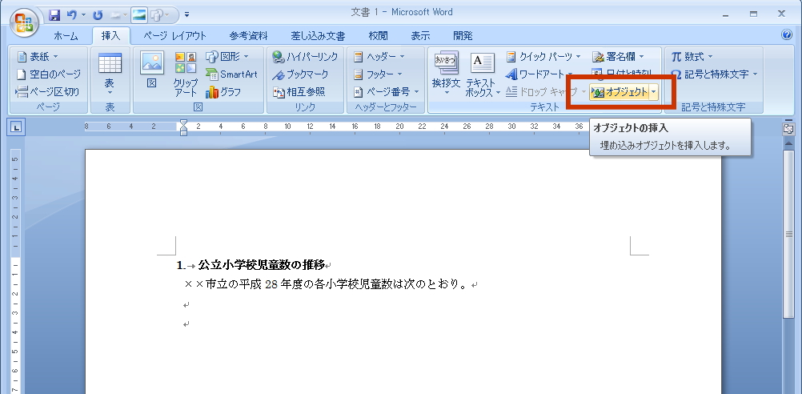Insert a ページ区切り page break
Viewport: 802px width, 394px height.
tap(47, 92)
